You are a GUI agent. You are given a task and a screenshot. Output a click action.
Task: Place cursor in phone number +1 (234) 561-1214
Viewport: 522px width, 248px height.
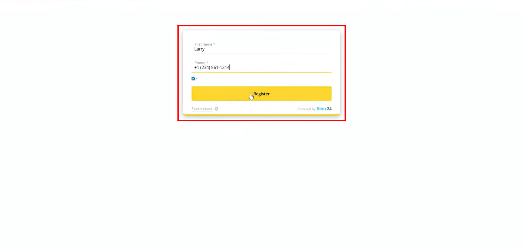[x=212, y=67]
